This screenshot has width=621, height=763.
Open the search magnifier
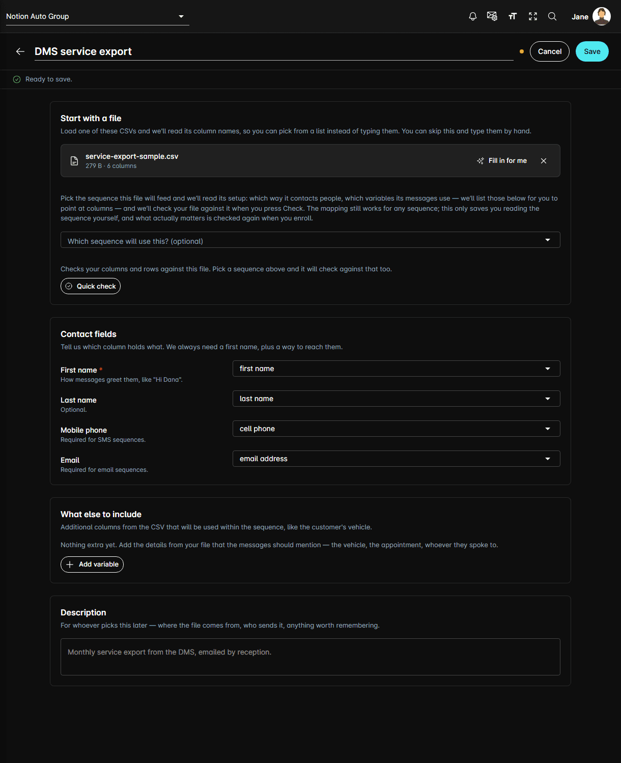click(x=552, y=16)
